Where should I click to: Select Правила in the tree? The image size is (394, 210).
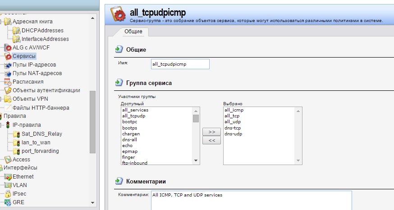click(x=14, y=116)
